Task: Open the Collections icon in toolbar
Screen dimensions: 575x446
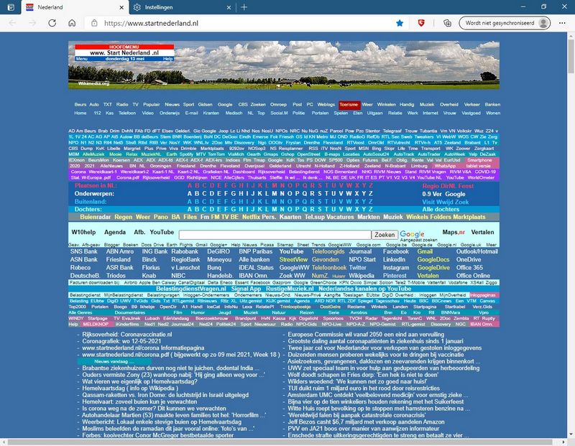Action: pos(447,23)
